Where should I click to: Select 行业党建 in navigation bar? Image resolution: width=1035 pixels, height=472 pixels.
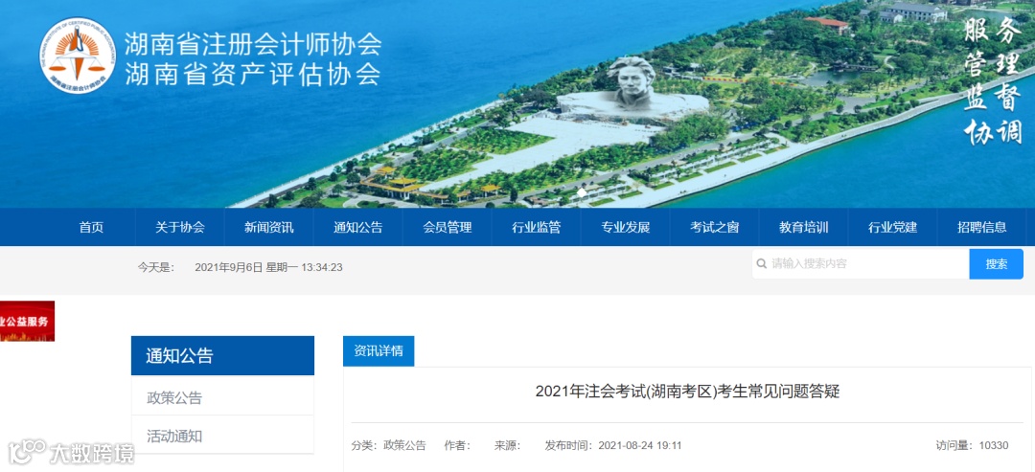click(x=893, y=228)
